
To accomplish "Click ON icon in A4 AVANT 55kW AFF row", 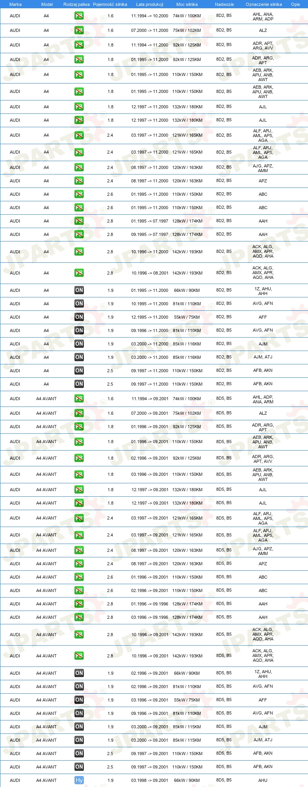I will [x=79, y=700].
